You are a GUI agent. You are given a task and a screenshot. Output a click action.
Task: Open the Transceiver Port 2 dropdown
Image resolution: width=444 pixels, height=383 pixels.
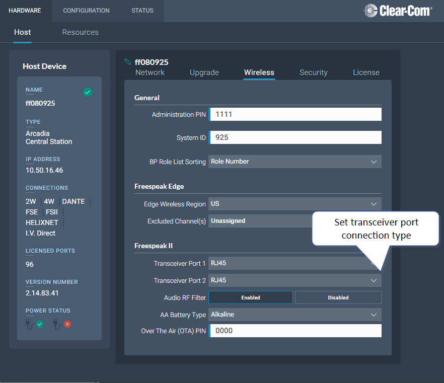click(294, 280)
